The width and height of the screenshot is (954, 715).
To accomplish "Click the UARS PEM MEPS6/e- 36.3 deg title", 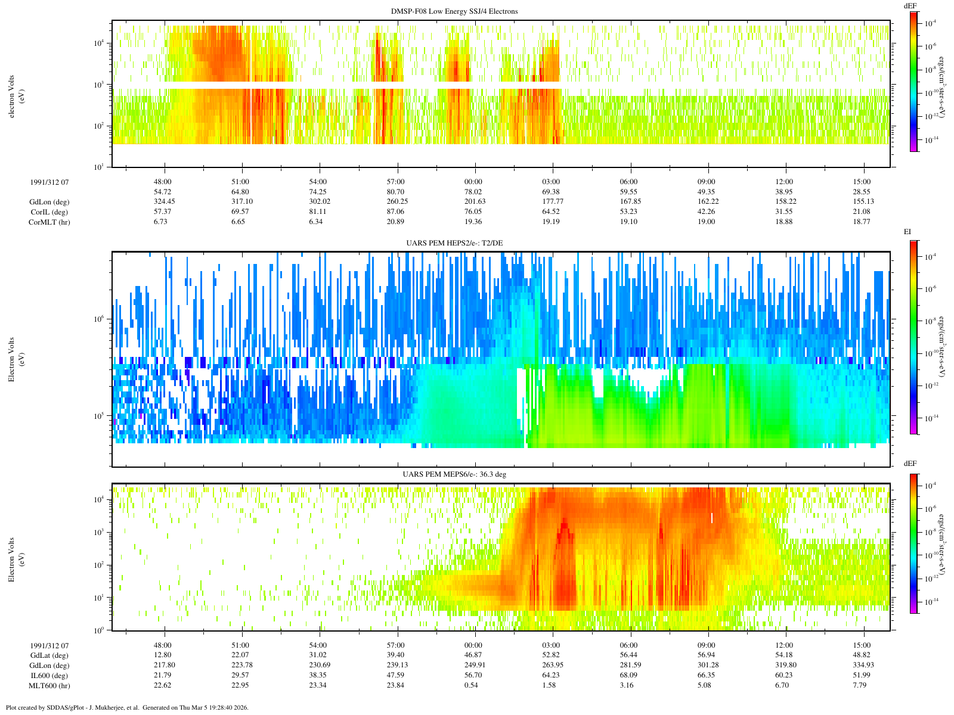I will (x=455, y=474).
